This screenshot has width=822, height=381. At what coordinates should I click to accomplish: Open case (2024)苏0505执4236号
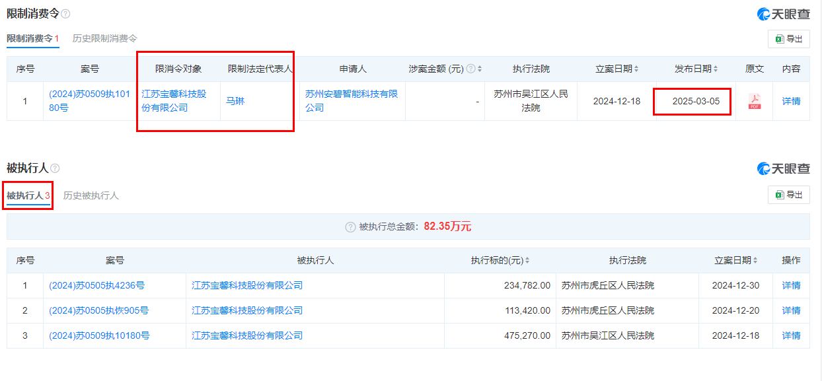(x=96, y=285)
